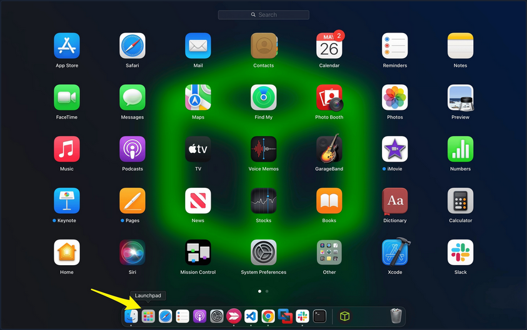The width and height of the screenshot is (527, 330).
Task: Open Reminders from the Dock
Action: tap(183, 316)
